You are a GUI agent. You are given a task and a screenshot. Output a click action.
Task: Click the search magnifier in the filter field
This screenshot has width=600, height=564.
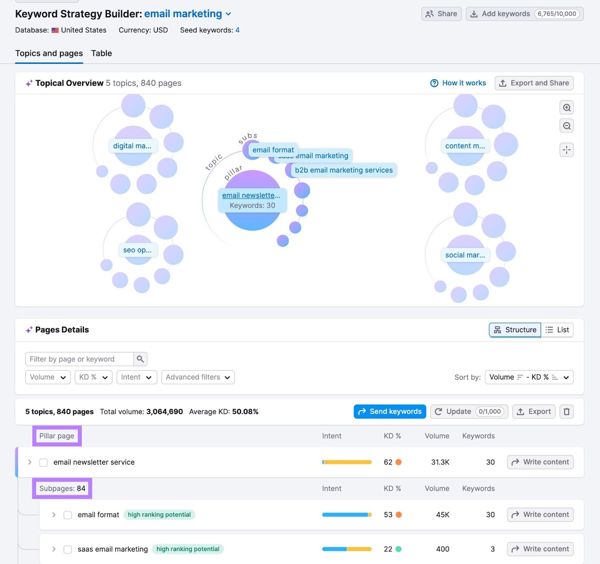click(140, 359)
